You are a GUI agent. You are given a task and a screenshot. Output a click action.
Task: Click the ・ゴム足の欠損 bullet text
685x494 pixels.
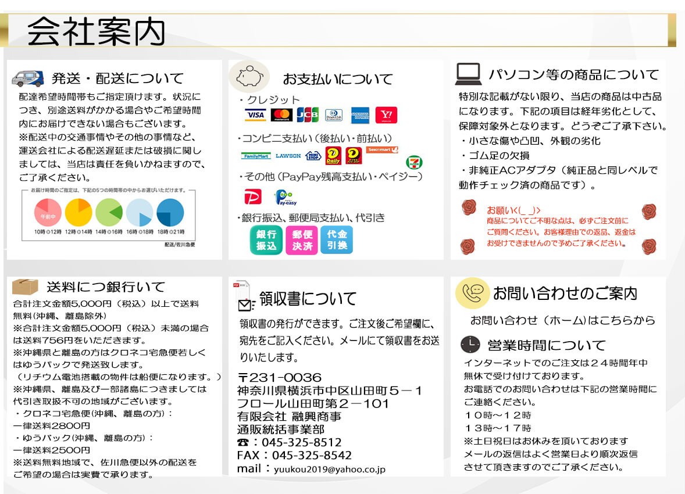494,156
